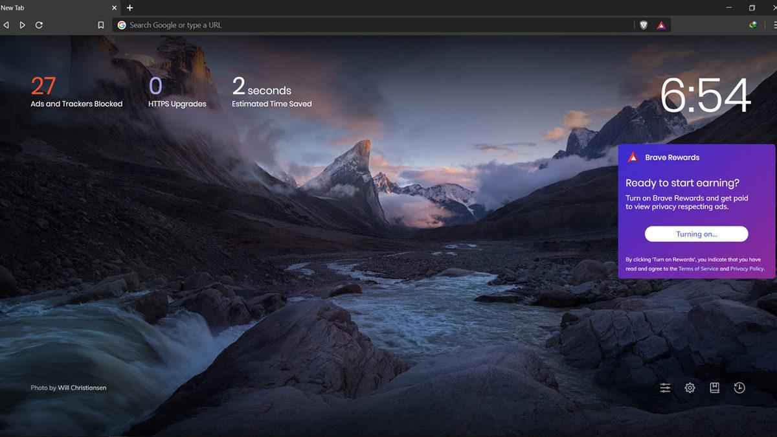Go back using the back arrow
This screenshot has width=777, height=437.
pyautogui.click(x=6, y=25)
